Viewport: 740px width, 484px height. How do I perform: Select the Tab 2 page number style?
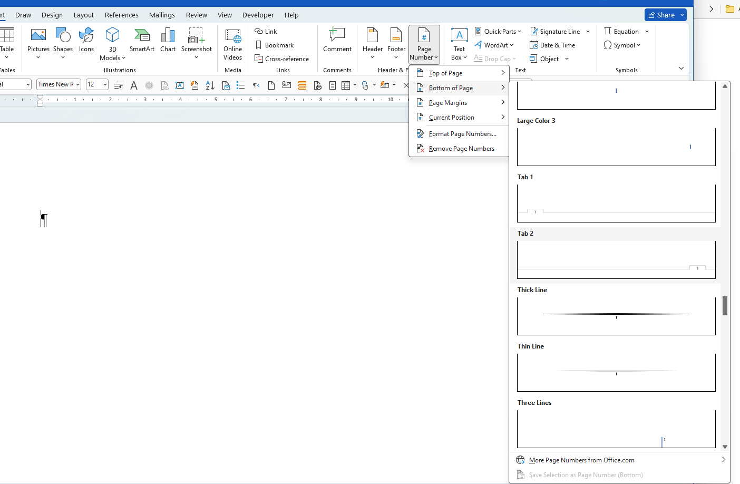point(616,254)
